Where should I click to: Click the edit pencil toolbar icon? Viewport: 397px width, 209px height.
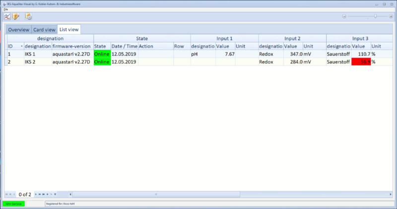coord(16,16)
